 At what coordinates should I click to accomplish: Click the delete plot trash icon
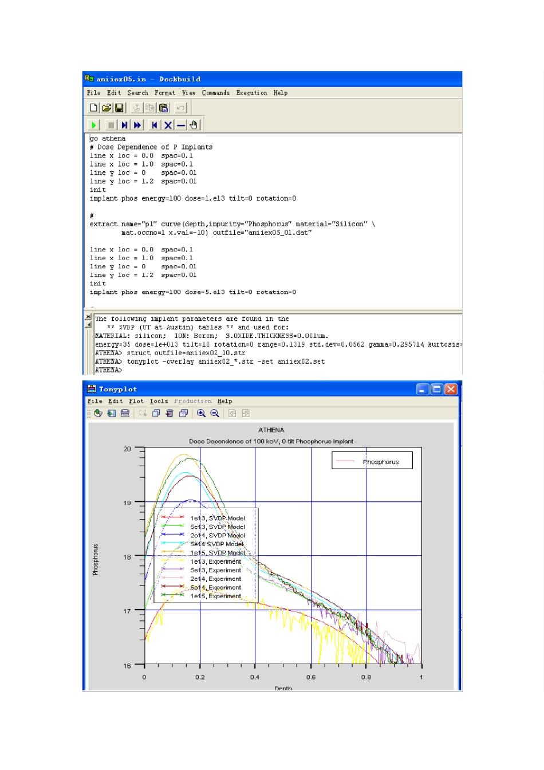click(169, 413)
